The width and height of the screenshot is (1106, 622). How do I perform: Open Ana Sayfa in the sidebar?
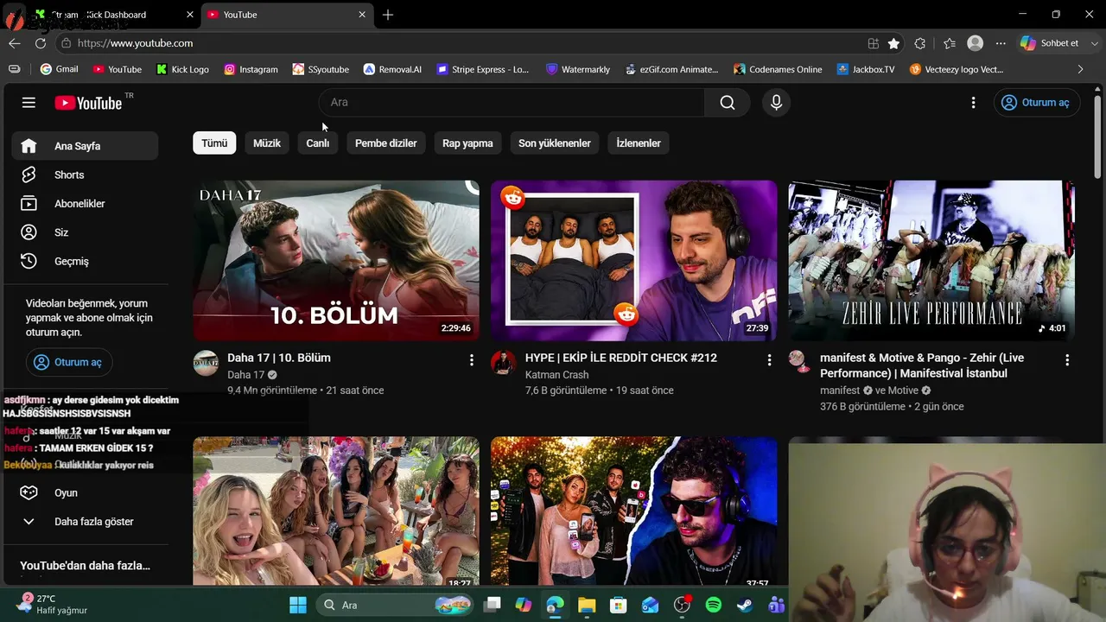tap(85, 146)
